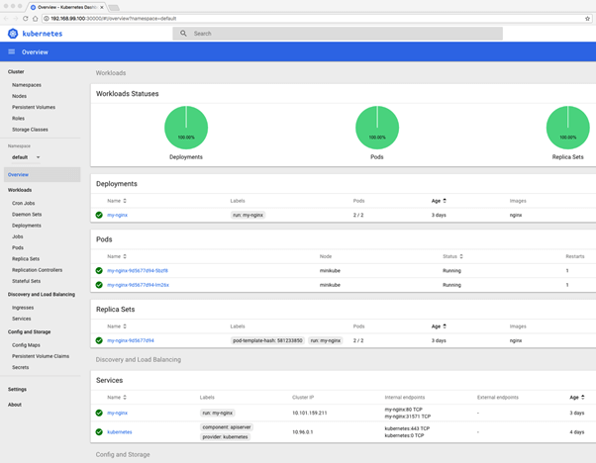Screen dimensions: 596x463
Task: Click green status check of my-nginx deployment
Action: [99, 215]
